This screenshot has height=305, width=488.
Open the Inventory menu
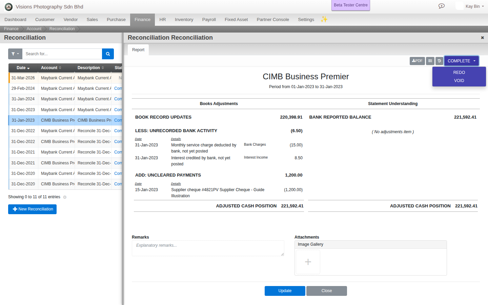tap(184, 20)
